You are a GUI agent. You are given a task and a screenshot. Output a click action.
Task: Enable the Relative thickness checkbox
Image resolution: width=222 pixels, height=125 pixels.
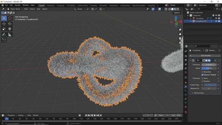(x=202, y=81)
